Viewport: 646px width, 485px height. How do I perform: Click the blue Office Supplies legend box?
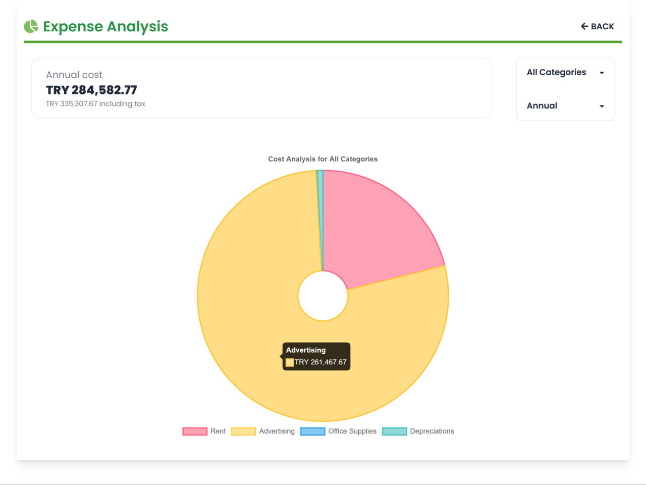[312, 432]
